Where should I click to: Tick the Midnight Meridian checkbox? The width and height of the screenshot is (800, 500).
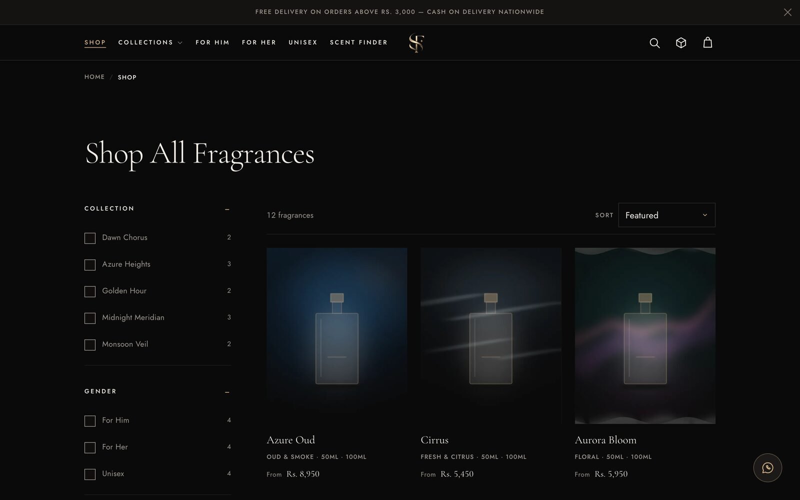tap(90, 318)
